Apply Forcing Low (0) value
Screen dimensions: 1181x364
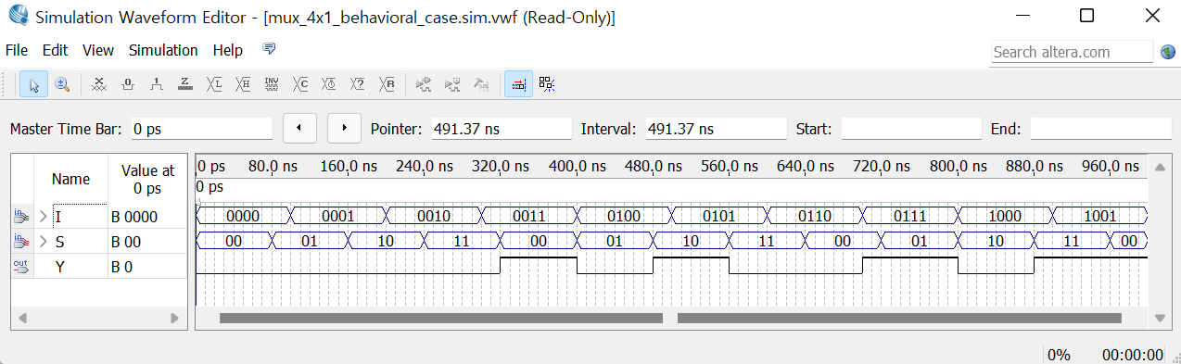tap(128, 84)
